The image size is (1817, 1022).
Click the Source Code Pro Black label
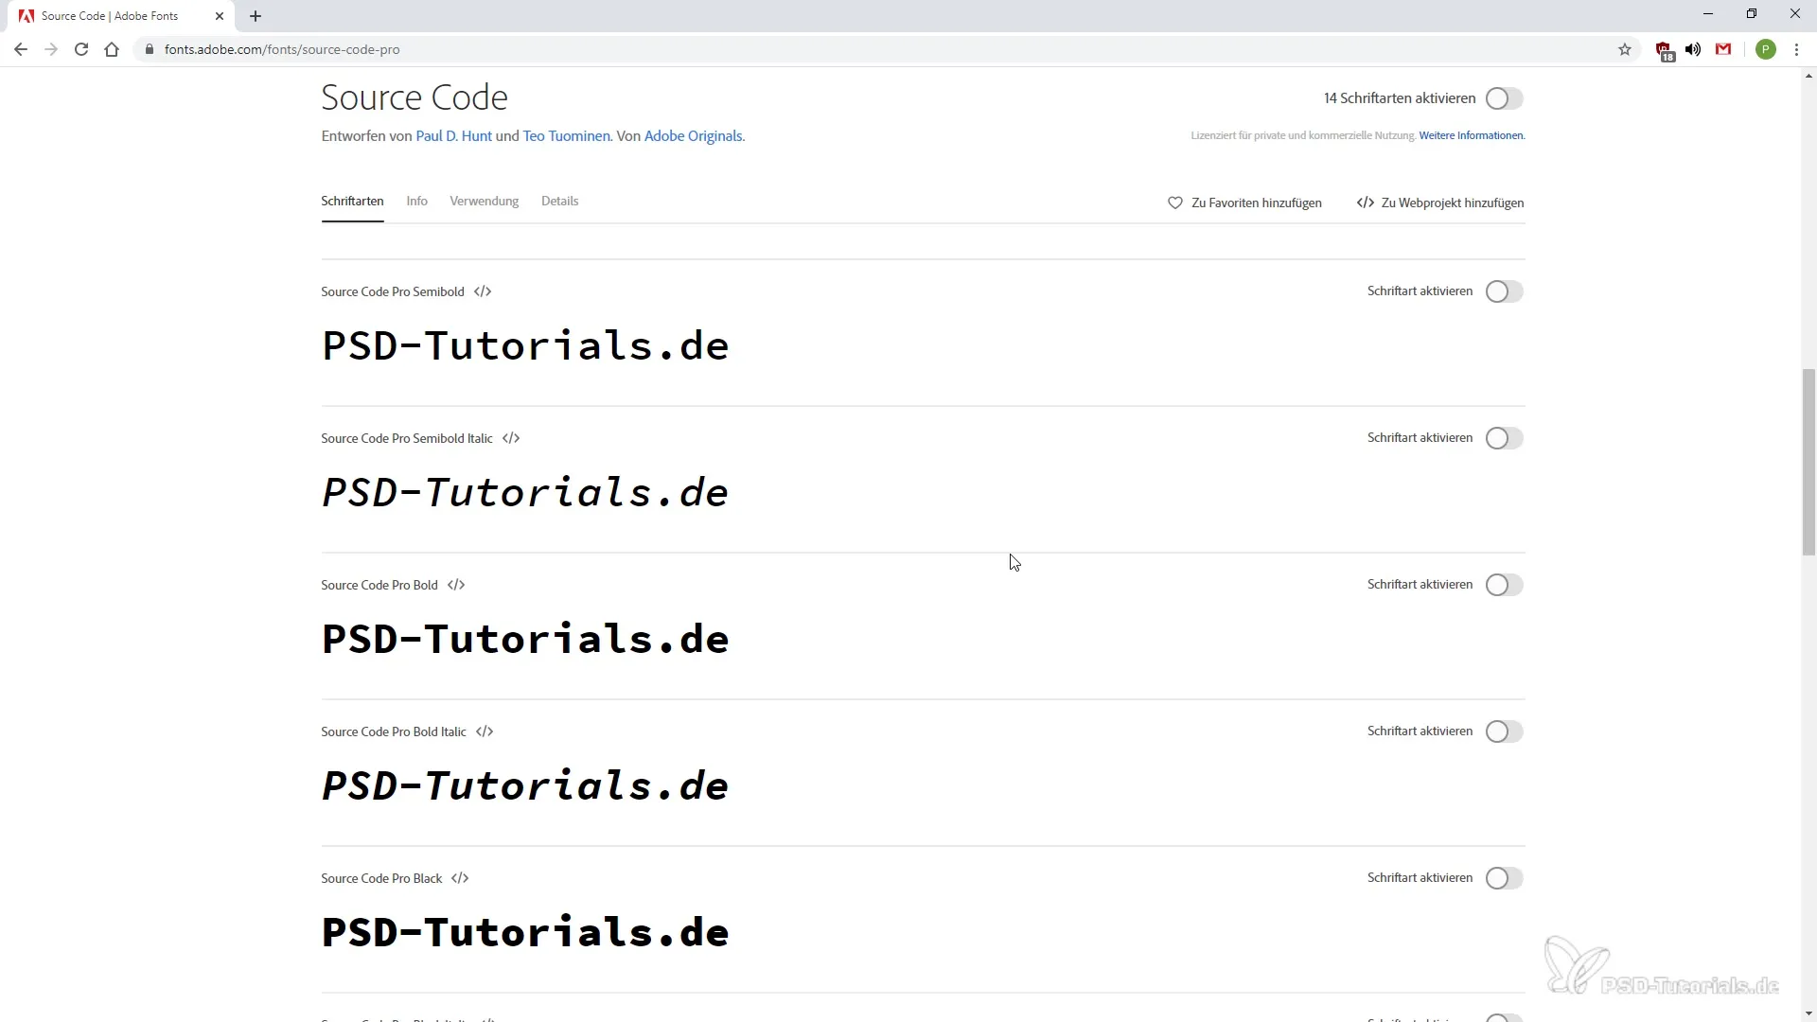(381, 878)
